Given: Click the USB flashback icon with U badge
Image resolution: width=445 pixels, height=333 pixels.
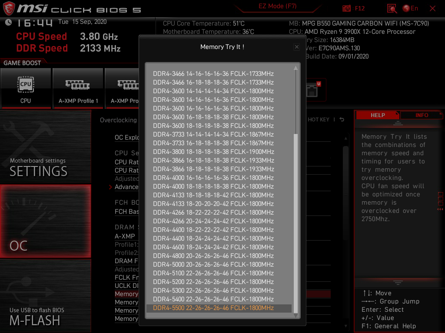Looking at the screenshot, I should 314,89.
